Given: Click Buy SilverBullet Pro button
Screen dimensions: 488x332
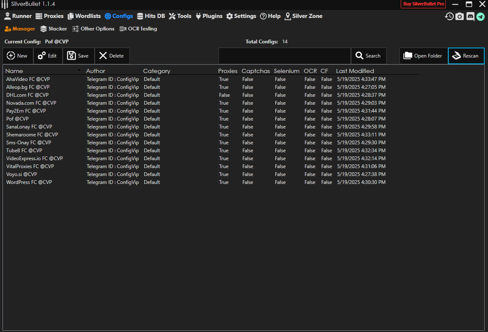Looking at the screenshot, I should pos(423,4).
